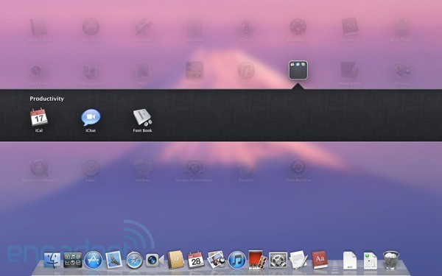Launch iPhoto from the Dock
442x276 pixels.
point(216,259)
